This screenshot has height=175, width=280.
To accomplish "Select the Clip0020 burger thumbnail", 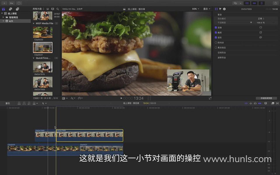I will click(x=43, y=32).
